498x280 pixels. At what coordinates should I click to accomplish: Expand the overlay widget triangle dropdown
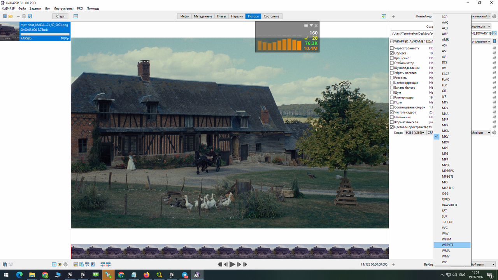point(311,25)
